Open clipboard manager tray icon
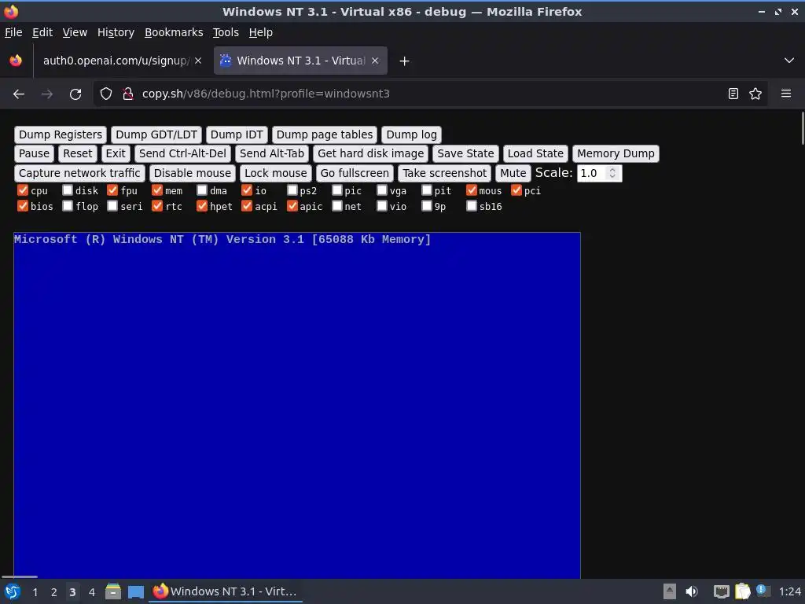Image resolution: width=805 pixels, height=604 pixels. click(742, 591)
